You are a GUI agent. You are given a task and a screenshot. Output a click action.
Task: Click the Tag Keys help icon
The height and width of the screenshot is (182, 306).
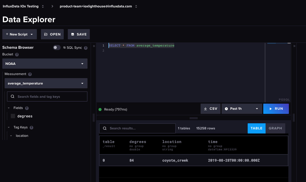[x=31, y=127]
